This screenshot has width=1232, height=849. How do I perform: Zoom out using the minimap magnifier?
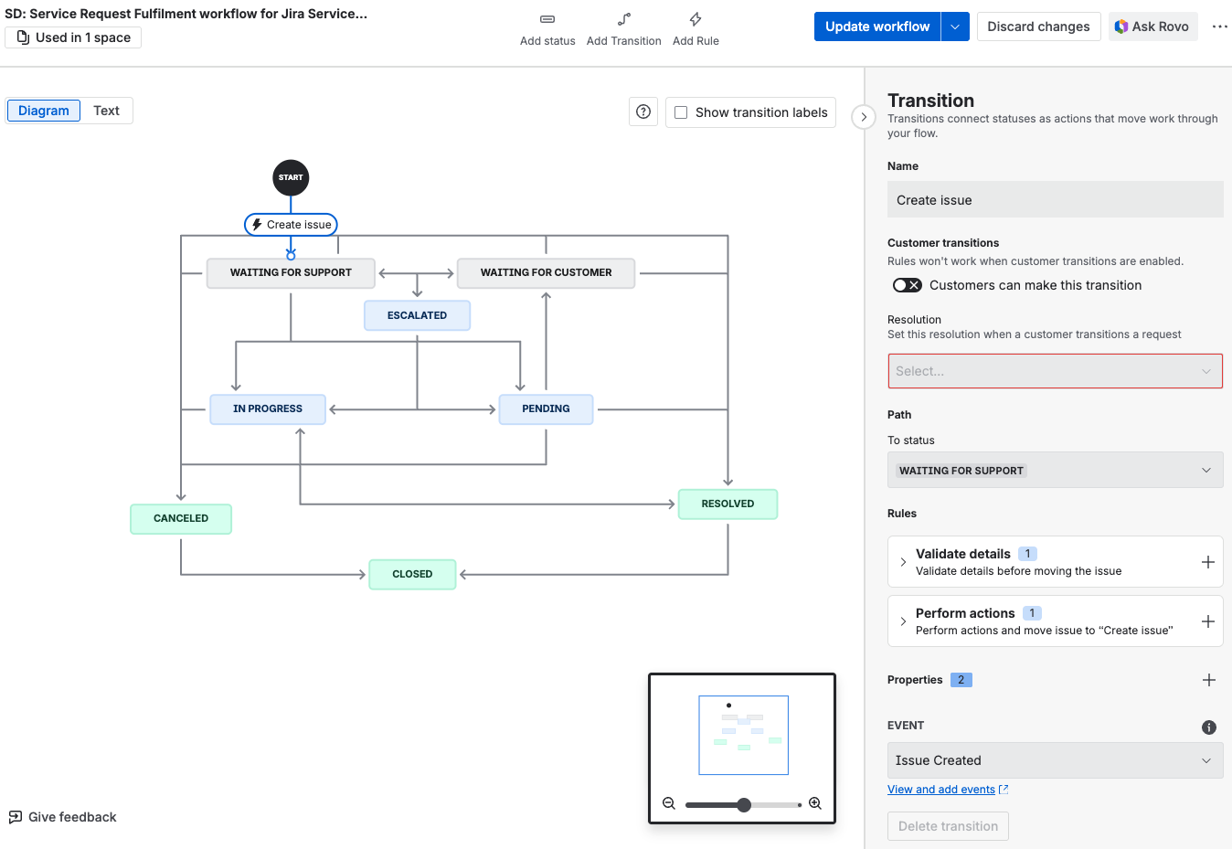tap(669, 804)
